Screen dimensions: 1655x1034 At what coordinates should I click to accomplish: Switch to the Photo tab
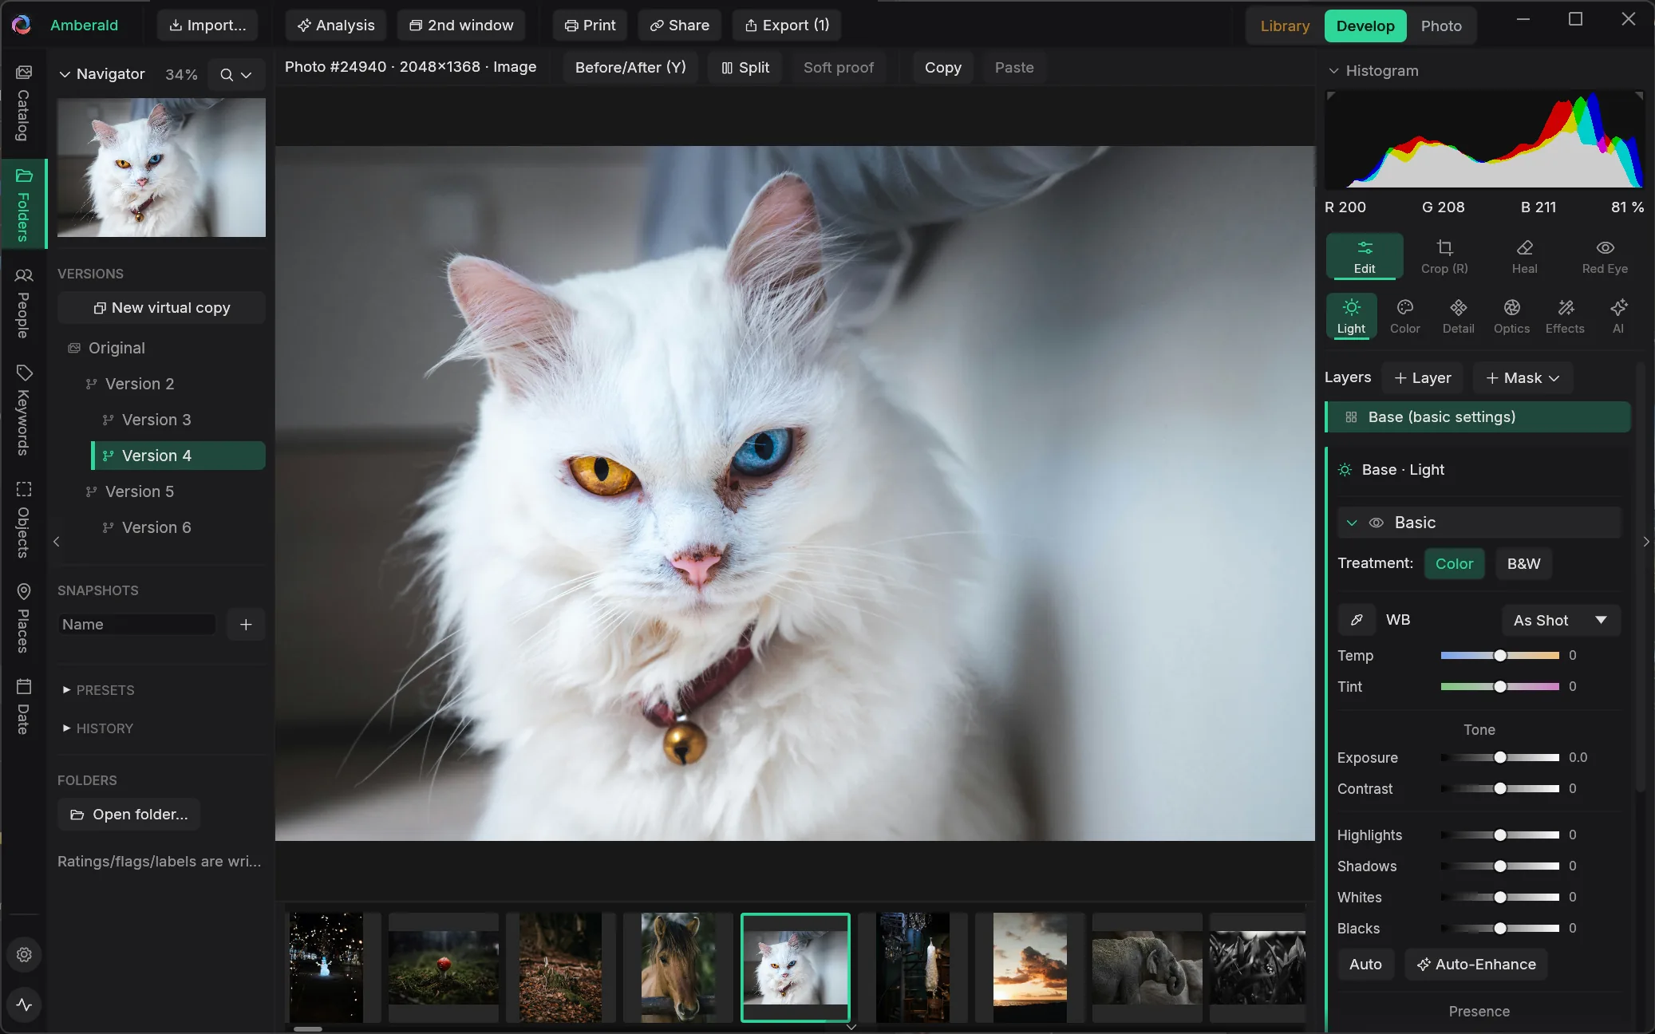click(x=1441, y=26)
